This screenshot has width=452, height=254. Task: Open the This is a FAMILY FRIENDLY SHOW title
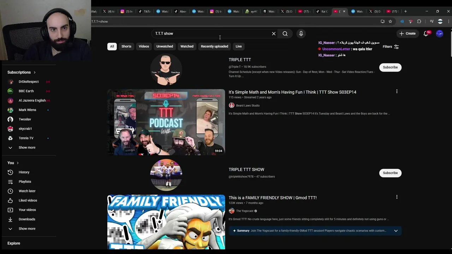[273, 198]
